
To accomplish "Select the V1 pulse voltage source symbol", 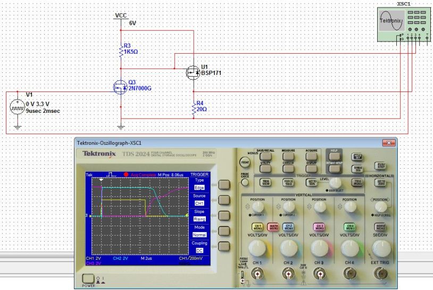I will pos(18,107).
